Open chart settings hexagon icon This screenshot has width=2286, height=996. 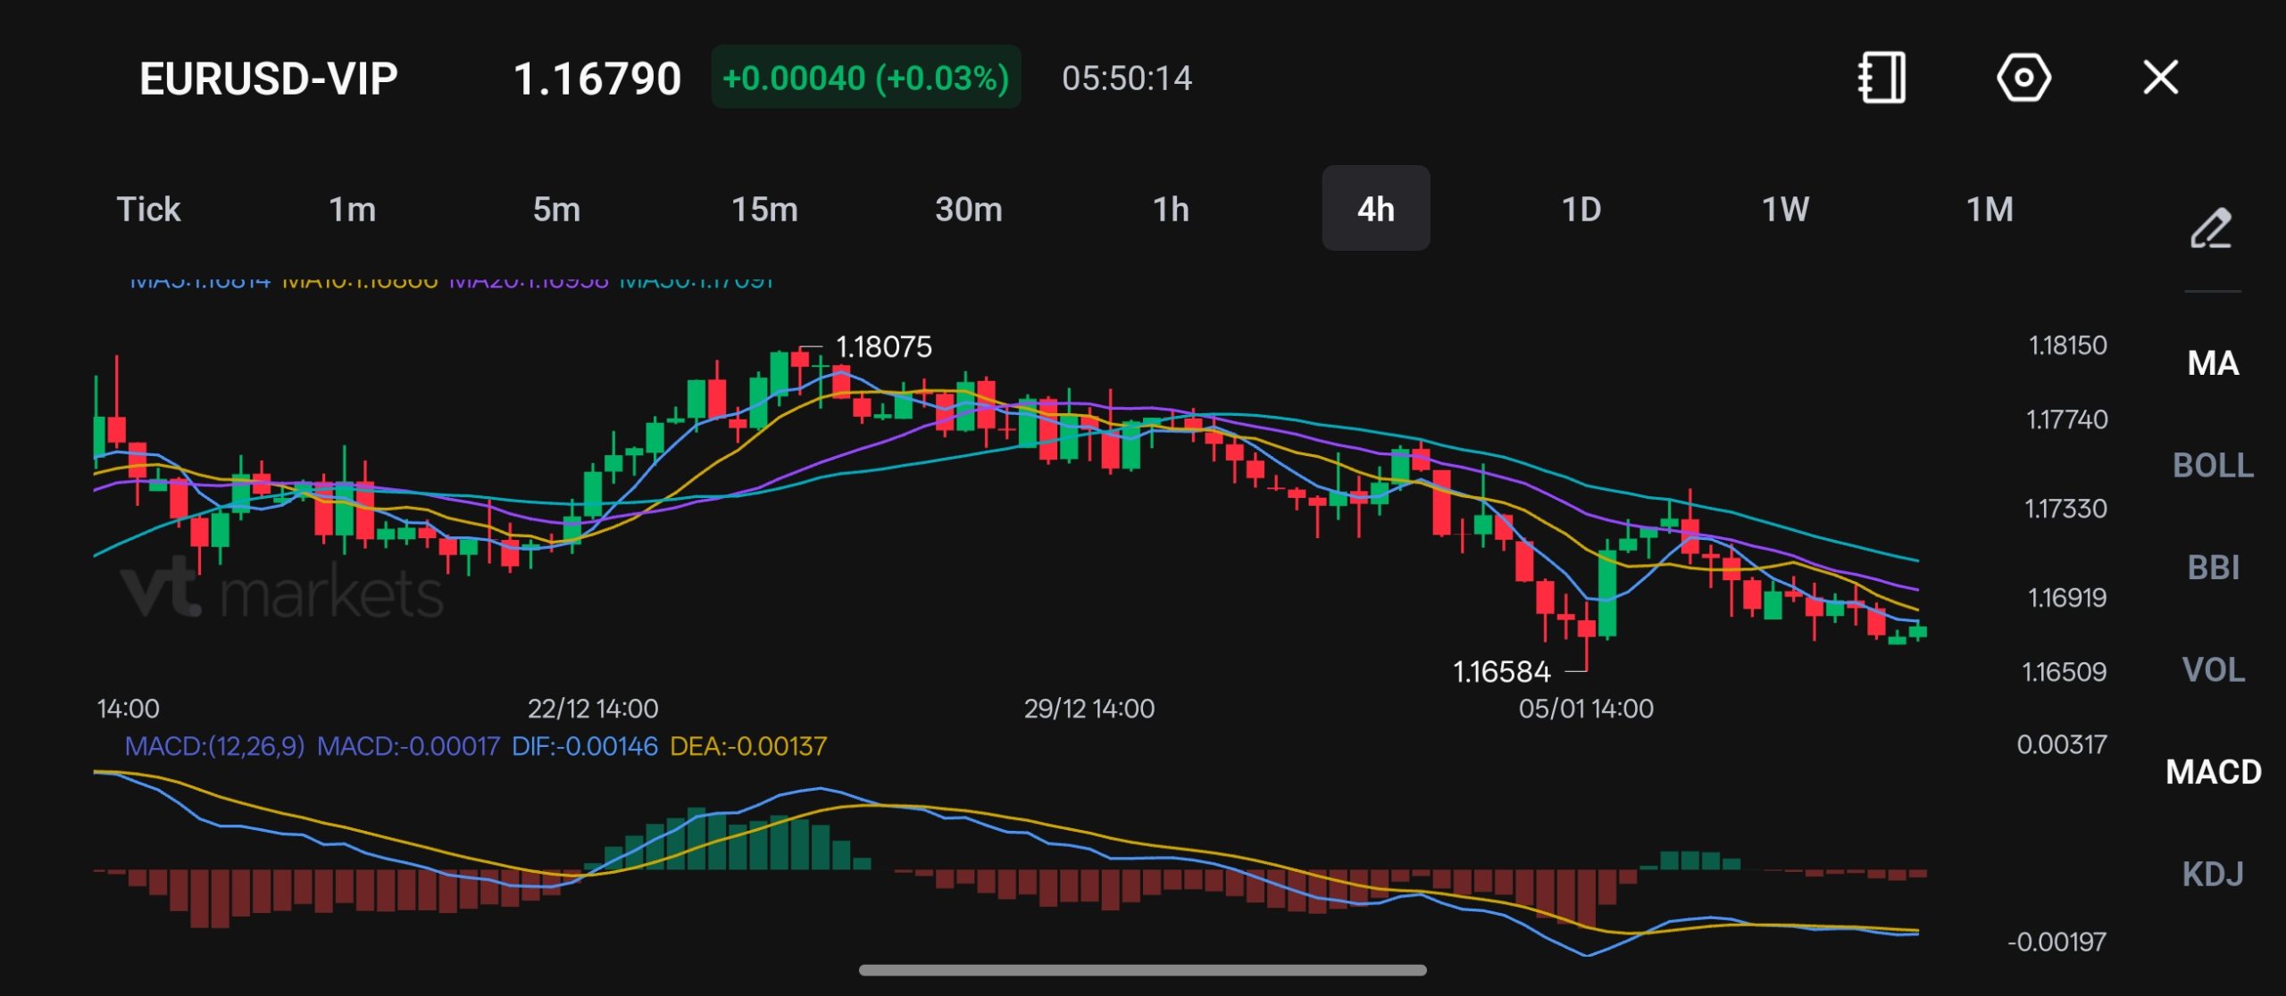point(2023,78)
